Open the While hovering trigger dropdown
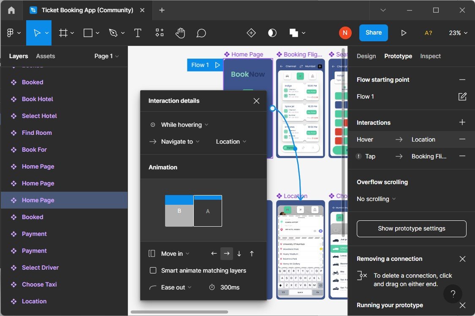The height and width of the screenshot is (316, 475). [185, 125]
